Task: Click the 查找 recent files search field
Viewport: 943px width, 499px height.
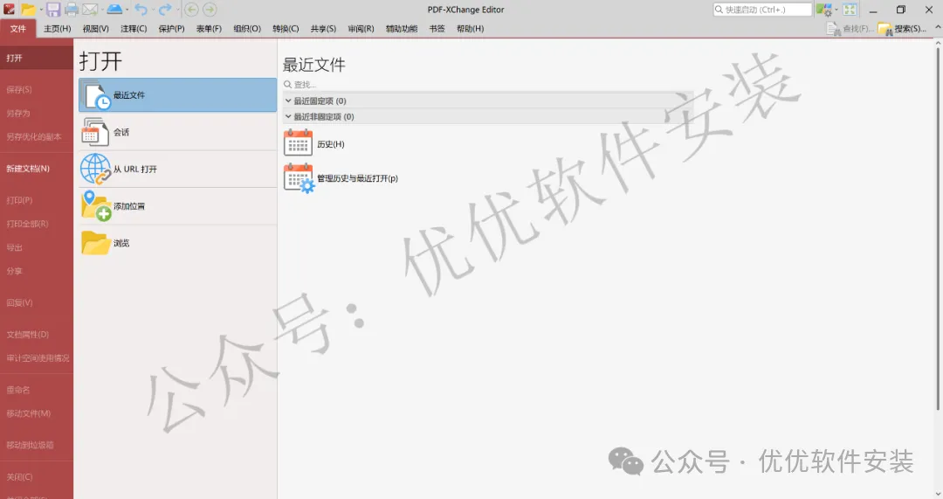Action: coord(488,84)
